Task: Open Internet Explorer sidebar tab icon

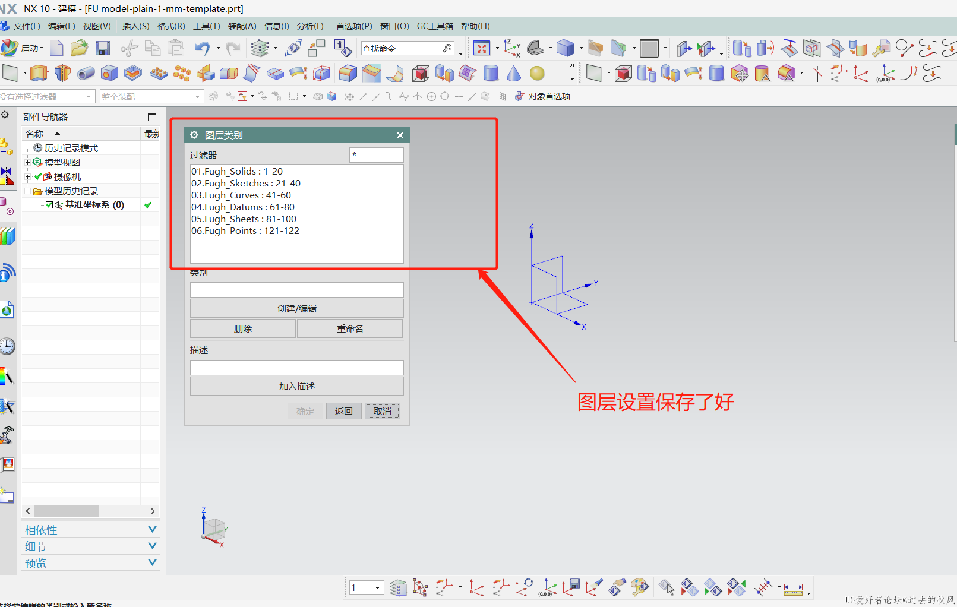Action: [x=7, y=309]
